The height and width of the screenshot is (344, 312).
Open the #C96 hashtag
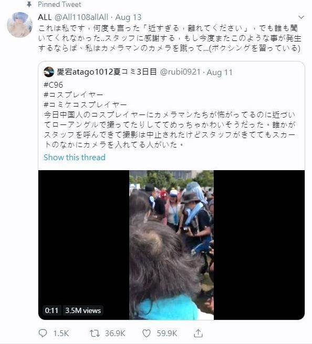click(54, 85)
